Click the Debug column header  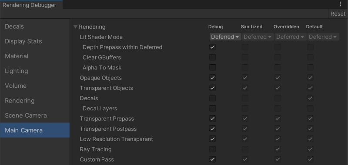pyautogui.click(x=215, y=26)
